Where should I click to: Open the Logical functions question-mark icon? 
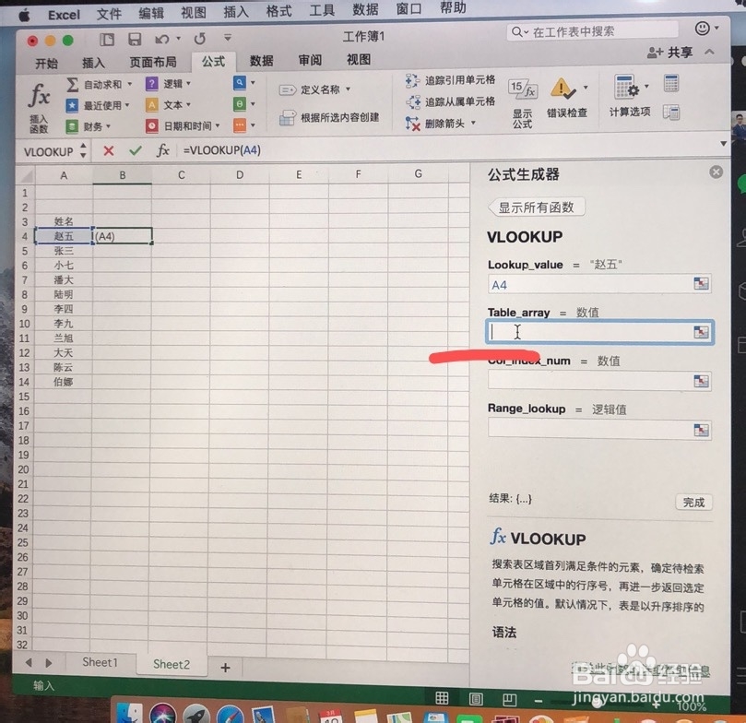[x=151, y=84]
